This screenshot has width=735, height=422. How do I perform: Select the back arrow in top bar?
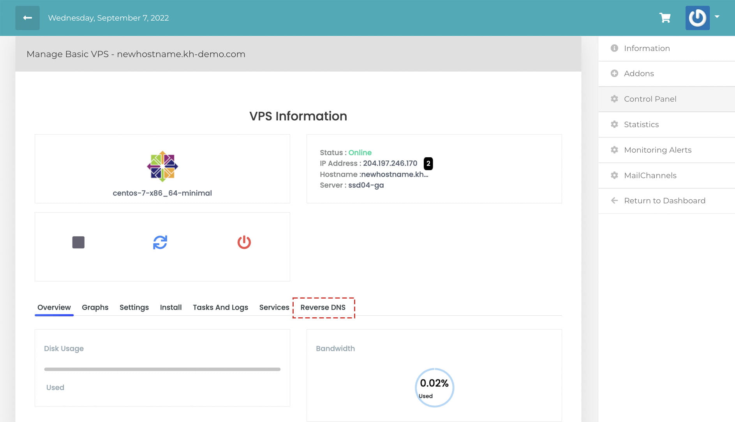point(27,18)
